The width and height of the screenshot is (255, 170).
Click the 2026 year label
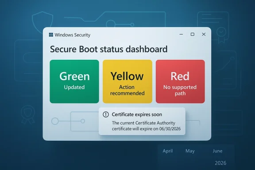(220, 163)
